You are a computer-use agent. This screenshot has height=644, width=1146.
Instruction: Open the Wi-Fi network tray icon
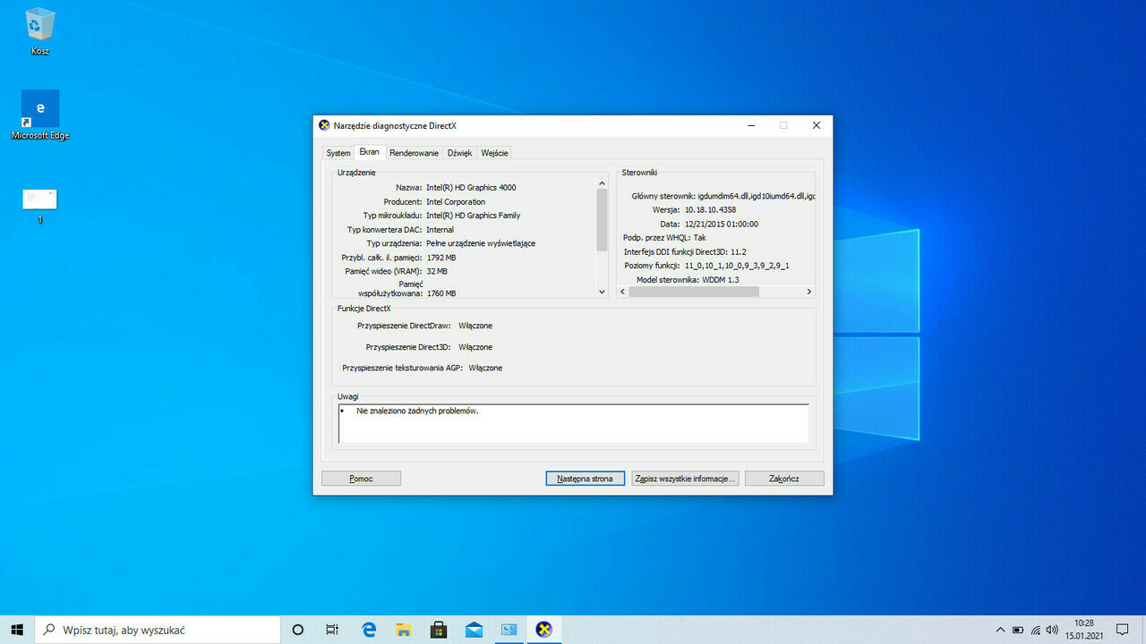[x=1036, y=630]
